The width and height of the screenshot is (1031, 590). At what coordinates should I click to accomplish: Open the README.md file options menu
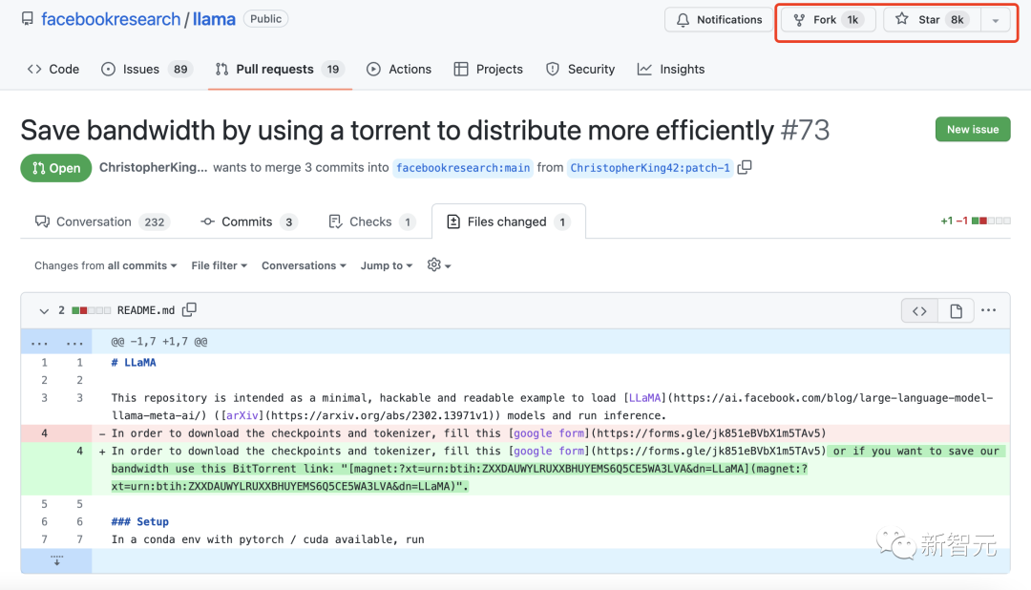click(x=988, y=310)
